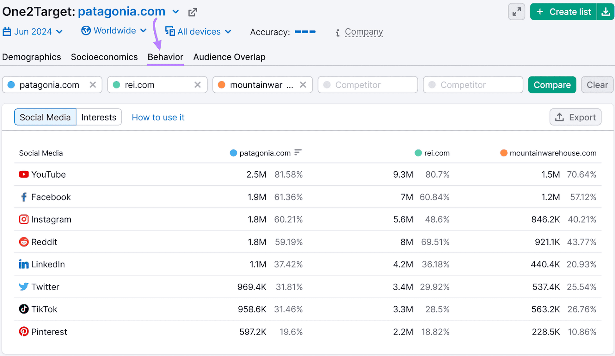Click rei.com TikTok value 3.3M
Screen dimensions: 615x356
pos(403,309)
